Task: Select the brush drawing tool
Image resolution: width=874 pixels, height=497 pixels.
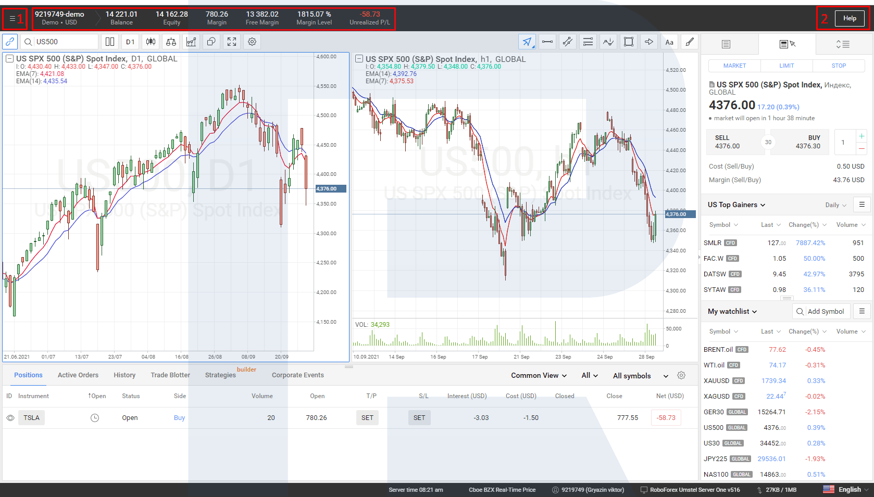Action: tap(690, 42)
